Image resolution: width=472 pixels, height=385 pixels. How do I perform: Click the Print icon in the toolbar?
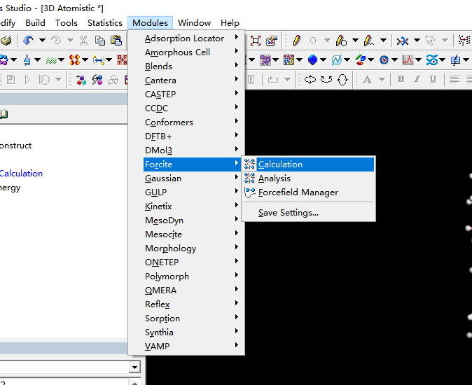5,41
